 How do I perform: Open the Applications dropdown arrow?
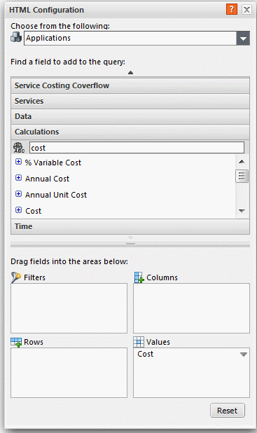point(243,39)
